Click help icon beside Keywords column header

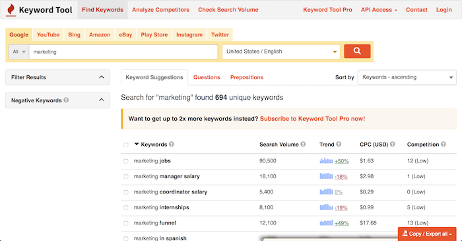tap(172, 144)
